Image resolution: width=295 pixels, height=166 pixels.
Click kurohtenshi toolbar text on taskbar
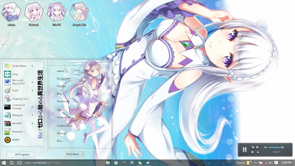[x=42, y=163]
